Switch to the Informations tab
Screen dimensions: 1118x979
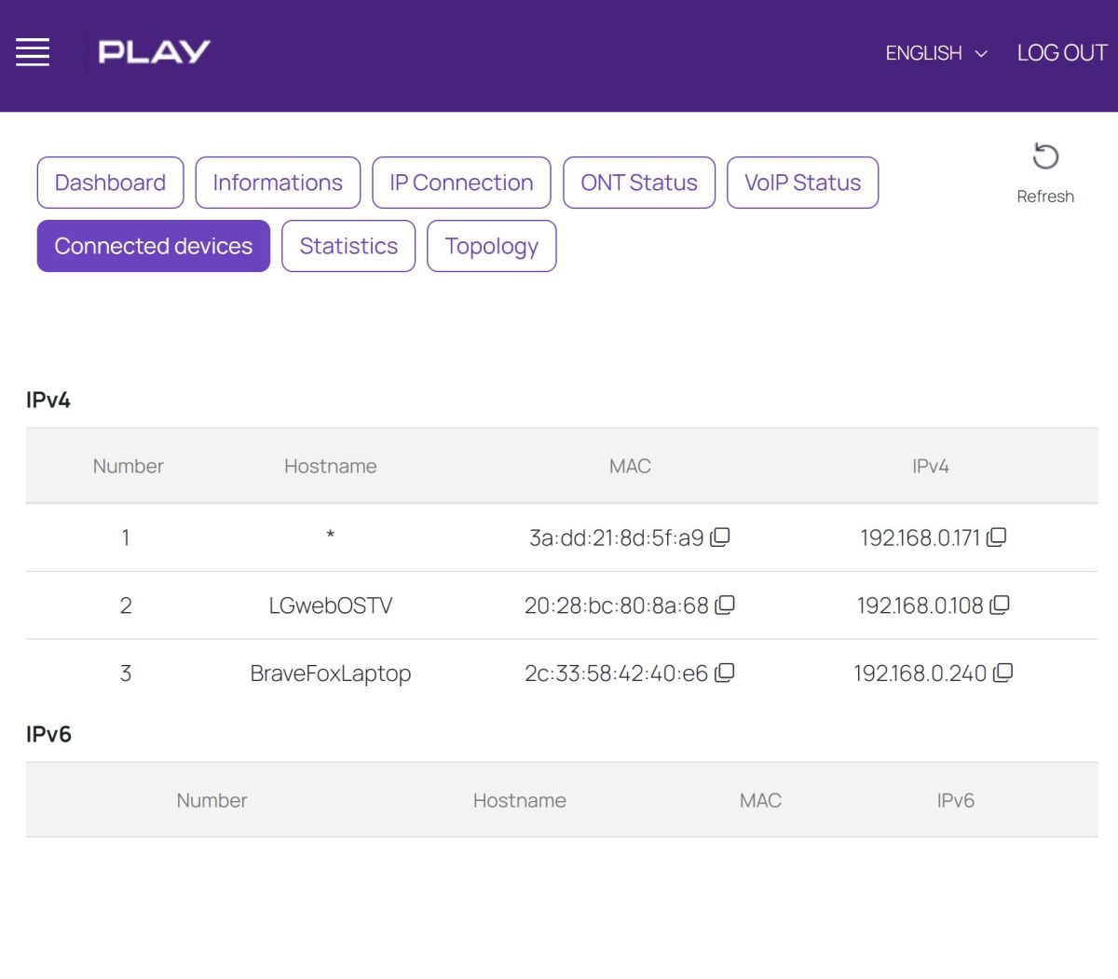pyautogui.click(x=278, y=183)
